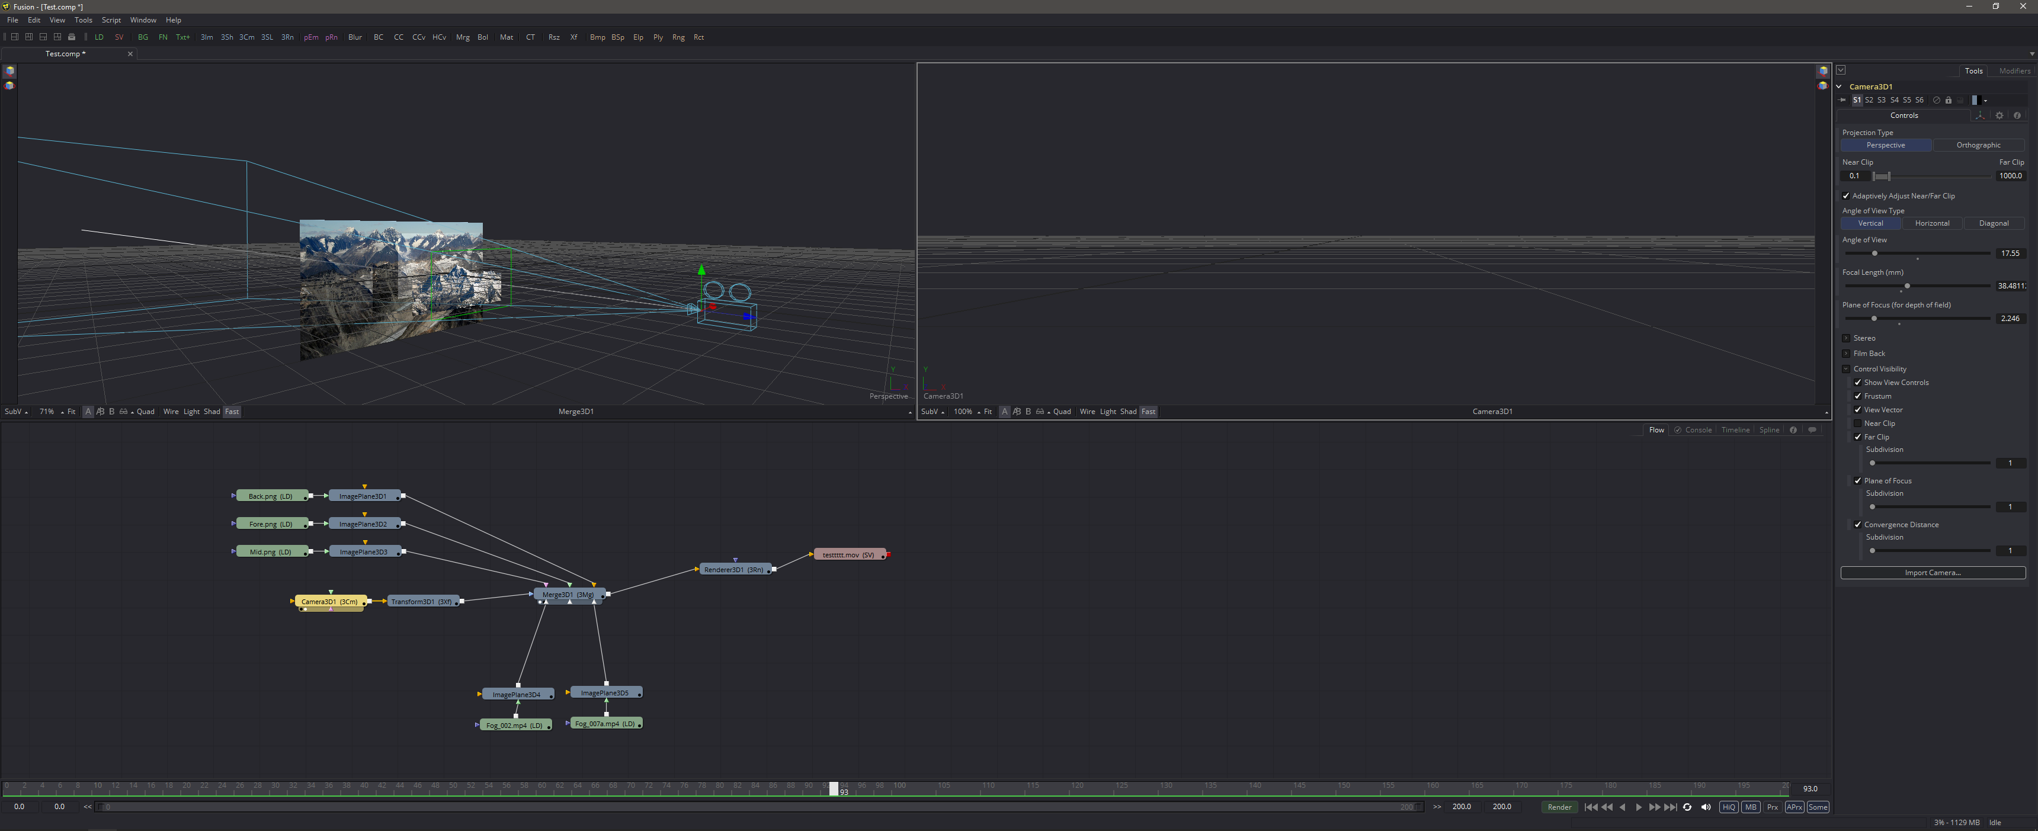2038x831 pixels.
Task: Select Horizontal angle of view type
Action: coord(1931,223)
